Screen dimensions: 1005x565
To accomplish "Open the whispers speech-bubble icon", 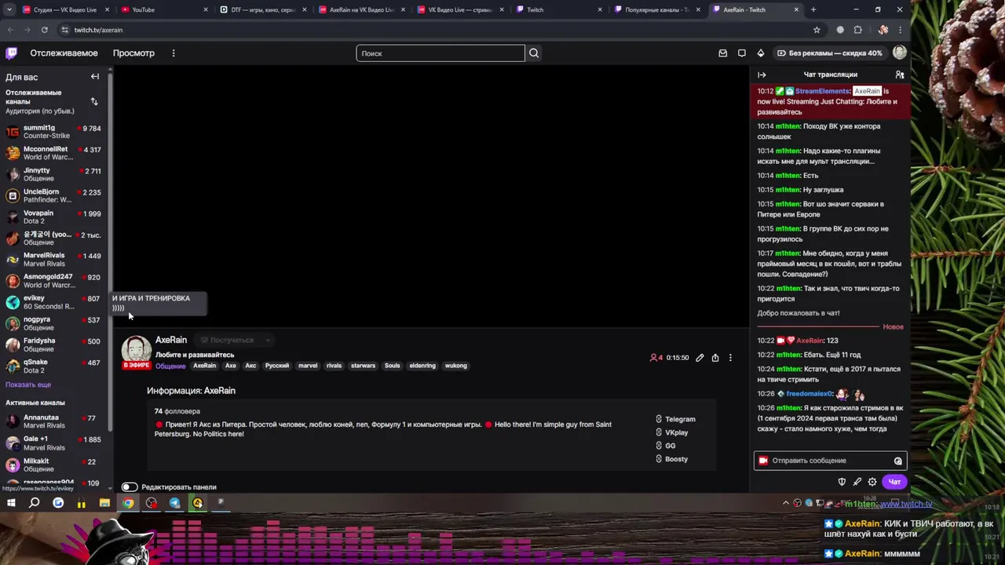I will coord(742,53).
